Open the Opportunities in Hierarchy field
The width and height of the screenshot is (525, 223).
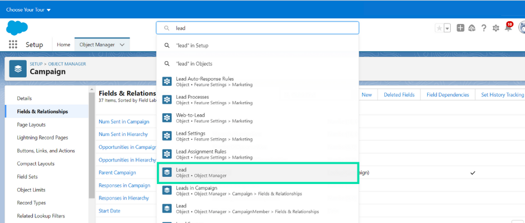[x=127, y=160]
